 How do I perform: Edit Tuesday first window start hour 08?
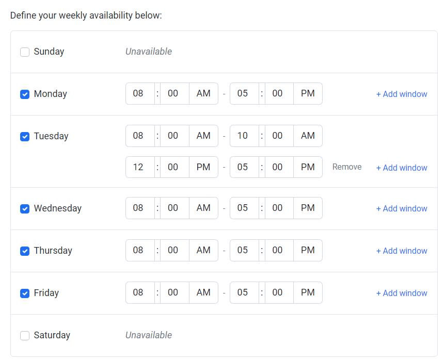[x=140, y=136]
